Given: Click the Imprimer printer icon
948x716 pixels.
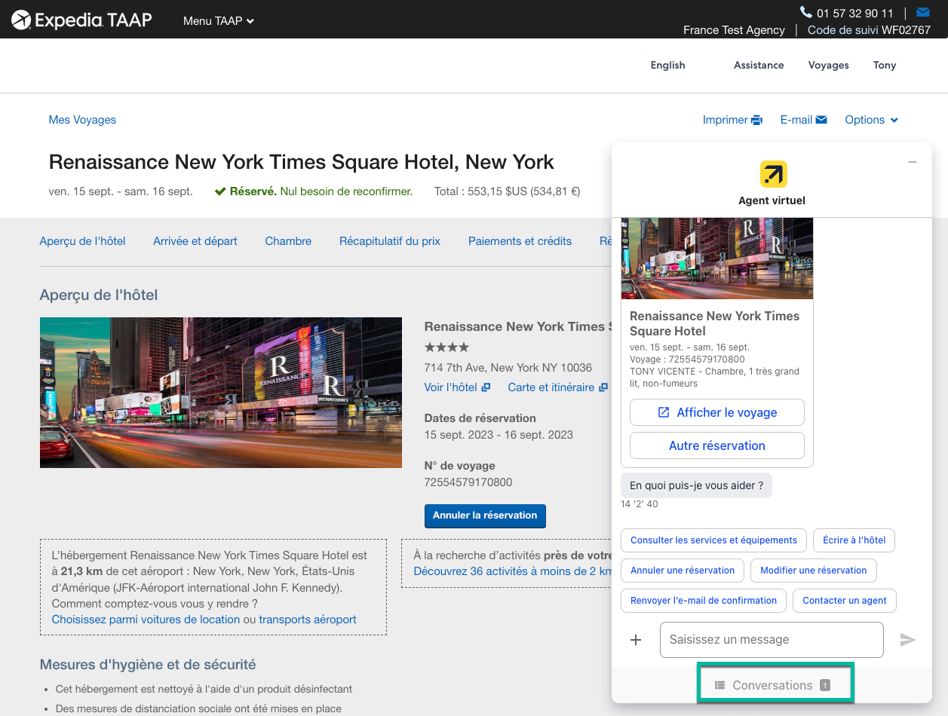Looking at the screenshot, I should coord(756,120).
